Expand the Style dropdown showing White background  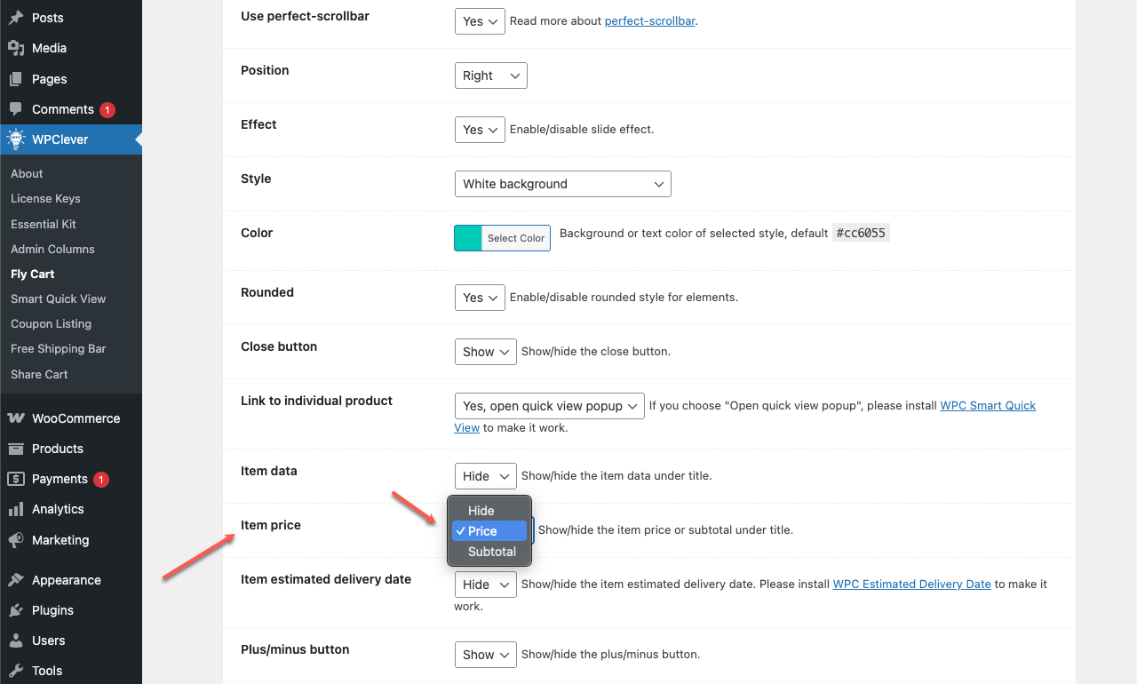coord(562,184)
